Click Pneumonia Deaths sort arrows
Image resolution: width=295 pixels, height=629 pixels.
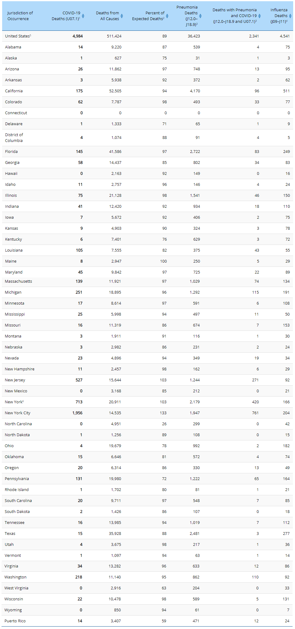click(x=200, y=16)
